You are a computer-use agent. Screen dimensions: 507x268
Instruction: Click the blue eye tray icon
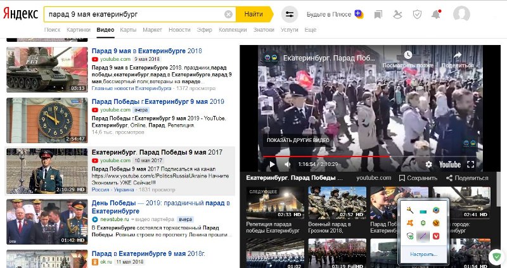pos(436,211)
